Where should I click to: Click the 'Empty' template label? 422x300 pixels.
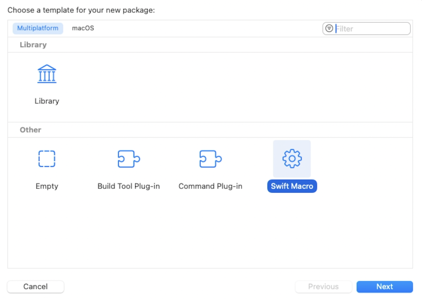tap(47, 187)
